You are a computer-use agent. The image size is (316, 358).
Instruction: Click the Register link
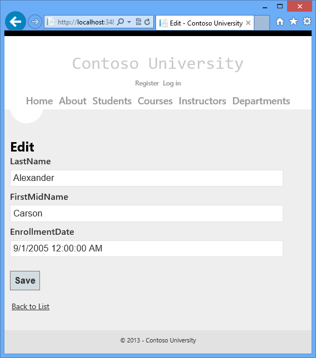click(147, 83)
